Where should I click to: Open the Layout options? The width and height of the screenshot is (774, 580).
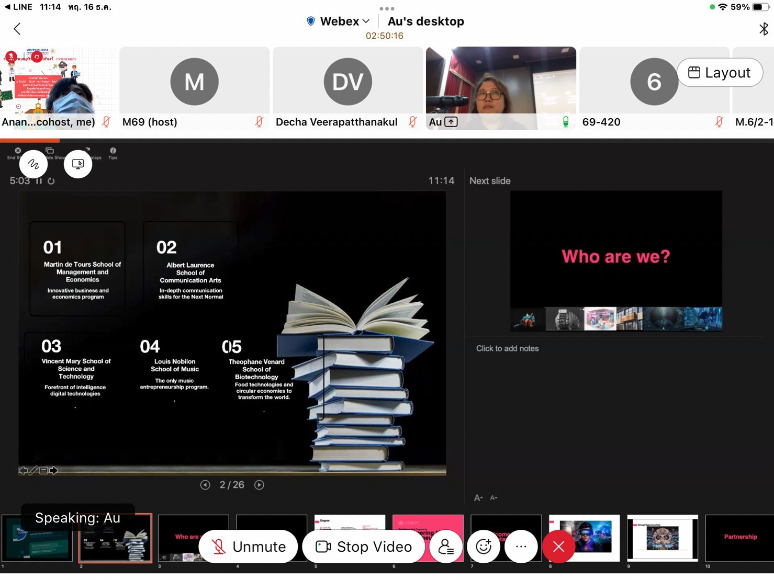tap(720, 73)
